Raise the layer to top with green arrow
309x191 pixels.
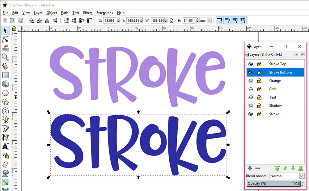[x=277, y=168]
